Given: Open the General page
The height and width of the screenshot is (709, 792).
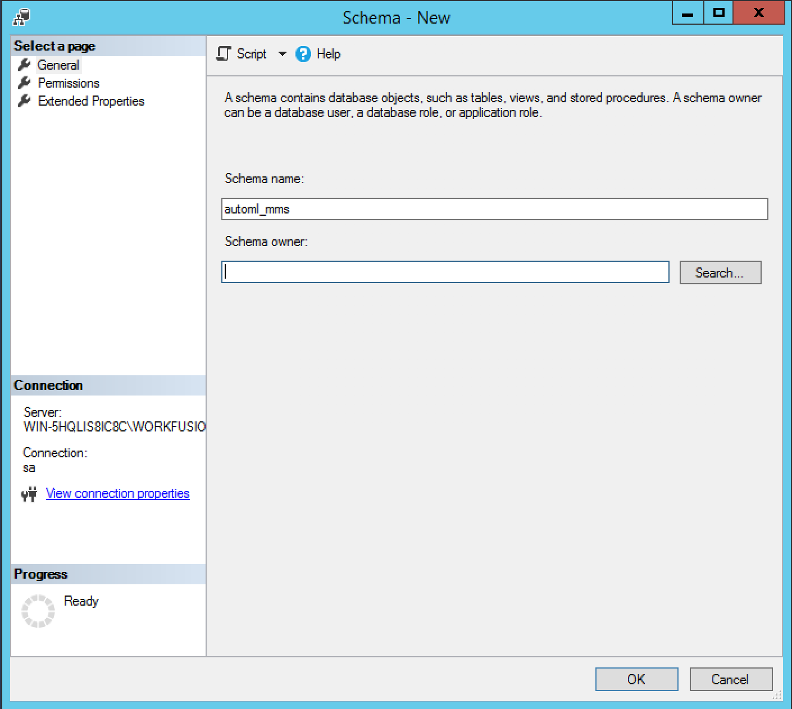Looking at the screenshot, I should [x=58, y=65].
